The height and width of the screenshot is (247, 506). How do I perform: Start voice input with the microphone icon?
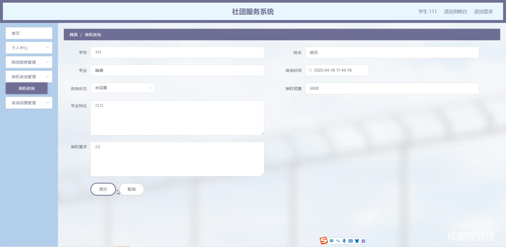(x=344, y=241)
